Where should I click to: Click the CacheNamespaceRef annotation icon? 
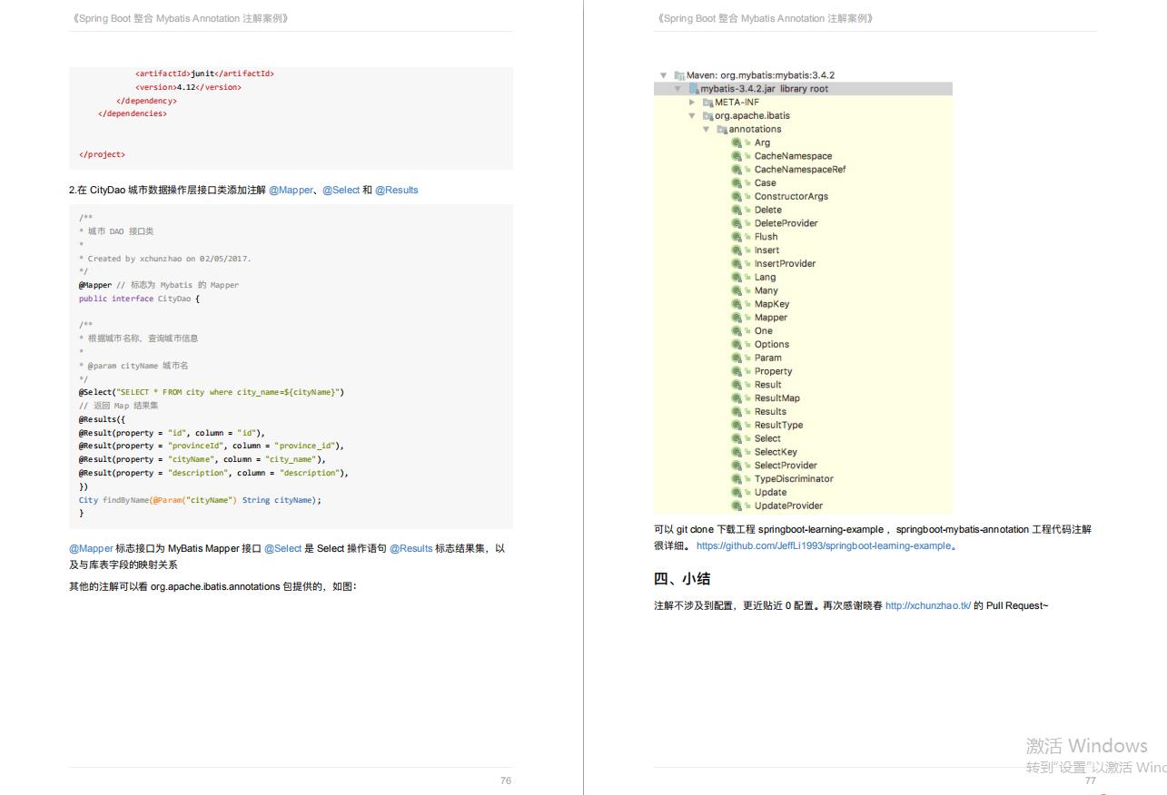point(737,170)
